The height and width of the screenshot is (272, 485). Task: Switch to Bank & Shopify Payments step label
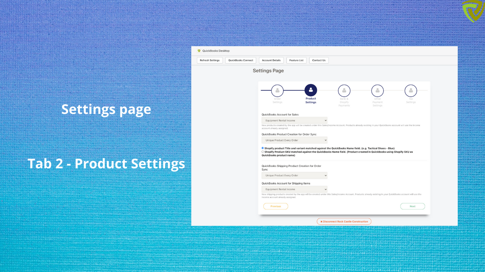[x=344, y=102]
